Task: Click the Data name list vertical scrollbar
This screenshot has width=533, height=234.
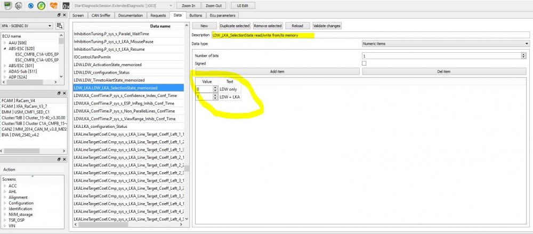Action: click(187, 123)
